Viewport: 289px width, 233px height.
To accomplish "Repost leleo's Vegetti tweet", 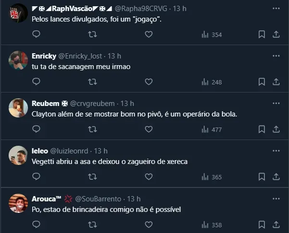I will [92, 177].
